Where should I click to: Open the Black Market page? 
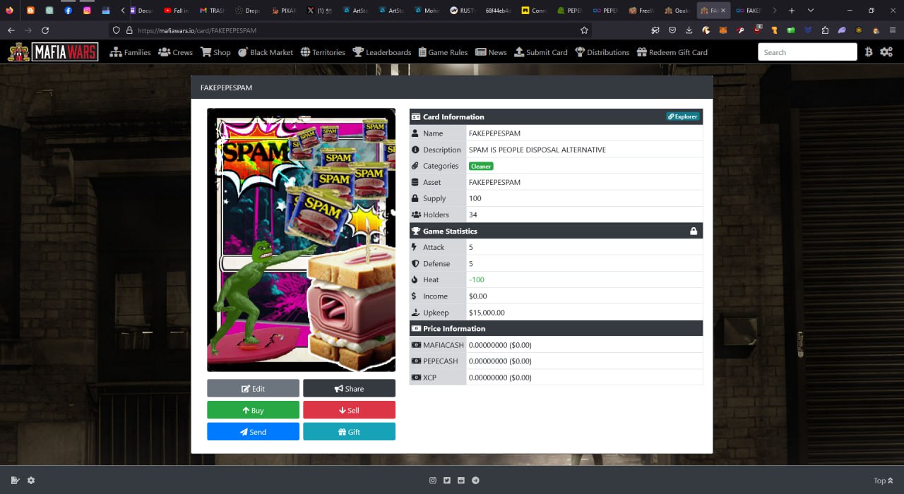pyautogui.click(x=266, y=52)
